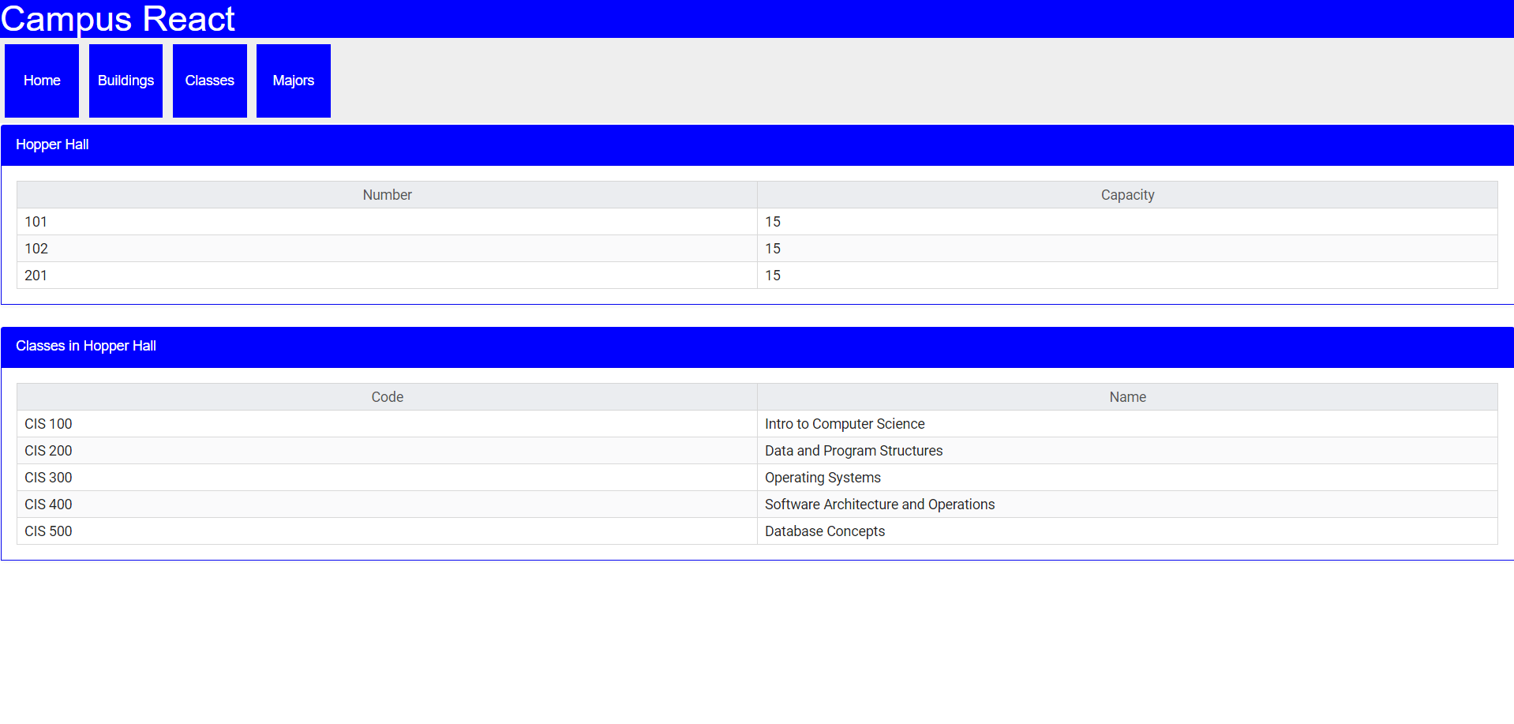Click the Number column header
The image size is (1514, 724).
click(x=387, y=195)
